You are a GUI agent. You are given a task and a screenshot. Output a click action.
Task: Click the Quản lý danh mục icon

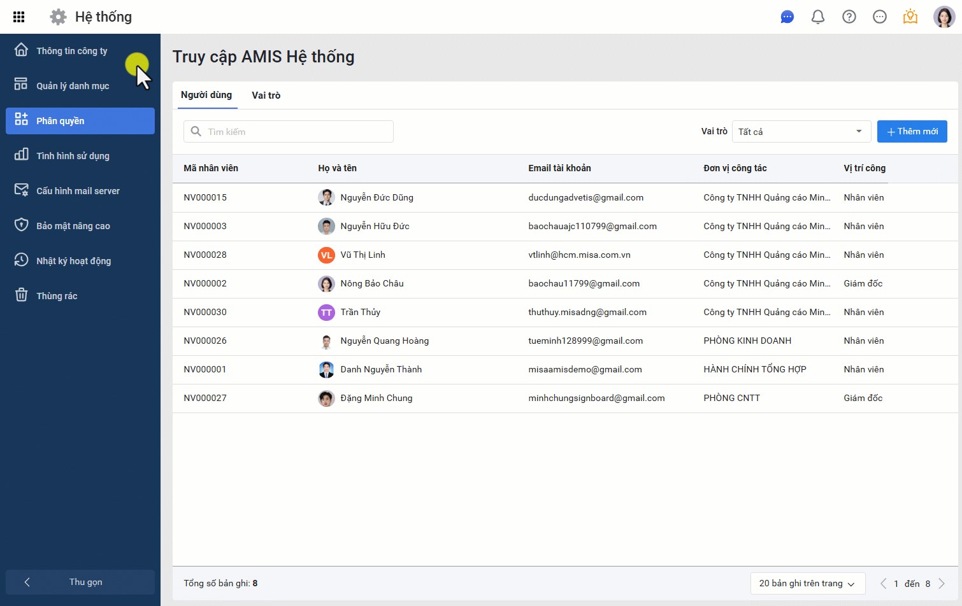point(21,84)
